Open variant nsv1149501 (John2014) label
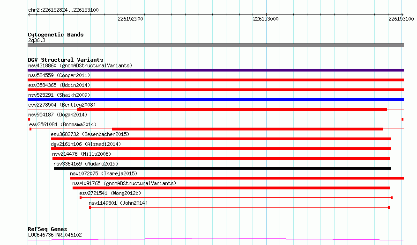This screenshot has width=417, height=245. (118, 203)
